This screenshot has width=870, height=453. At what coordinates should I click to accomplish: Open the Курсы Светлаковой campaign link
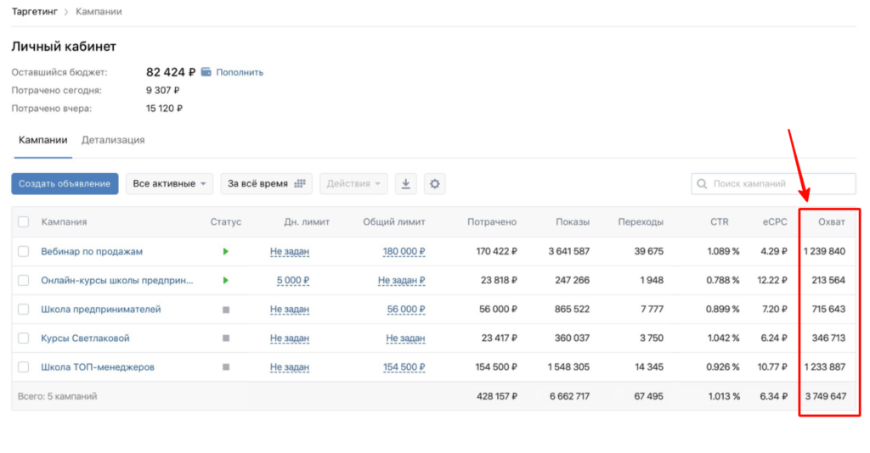(85, 338)
